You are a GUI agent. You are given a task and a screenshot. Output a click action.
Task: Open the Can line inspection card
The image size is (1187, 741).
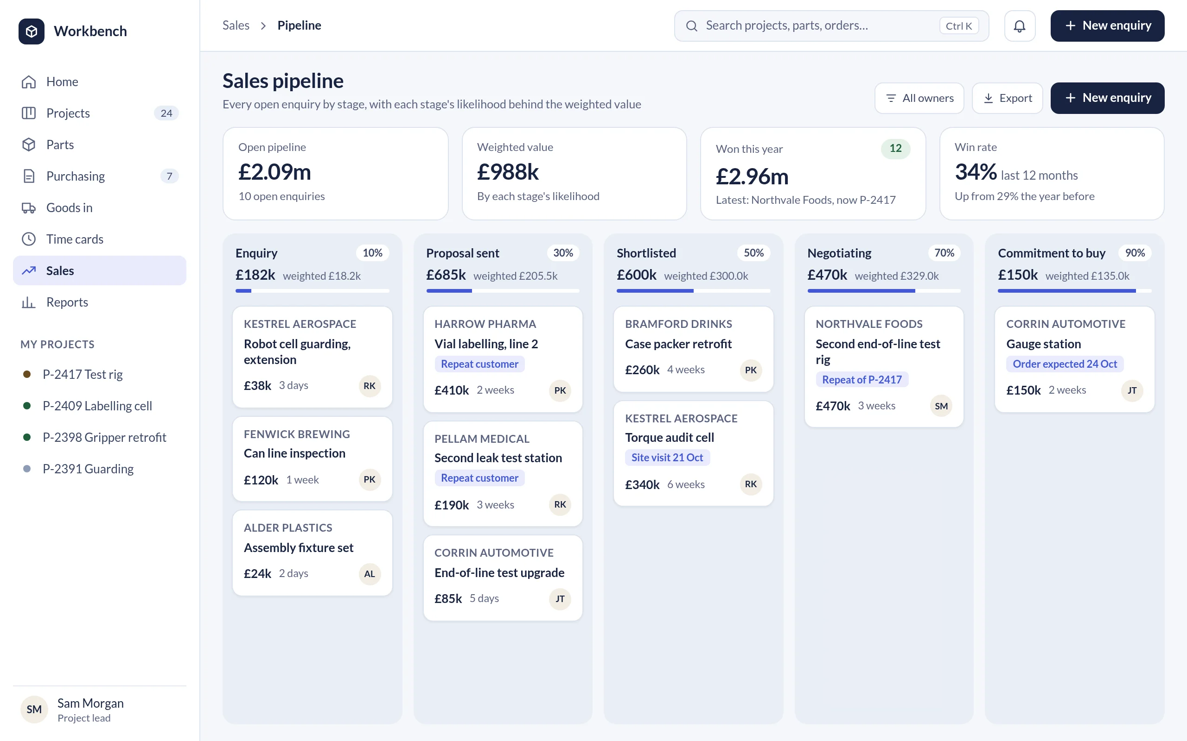point(313,458)
